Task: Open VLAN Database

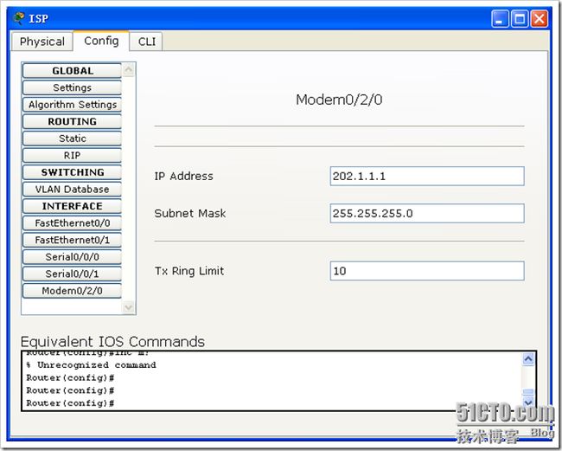Action: point(72,189)
